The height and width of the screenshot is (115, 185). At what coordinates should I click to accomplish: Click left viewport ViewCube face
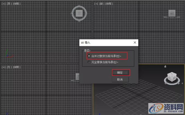click(77, 77)
